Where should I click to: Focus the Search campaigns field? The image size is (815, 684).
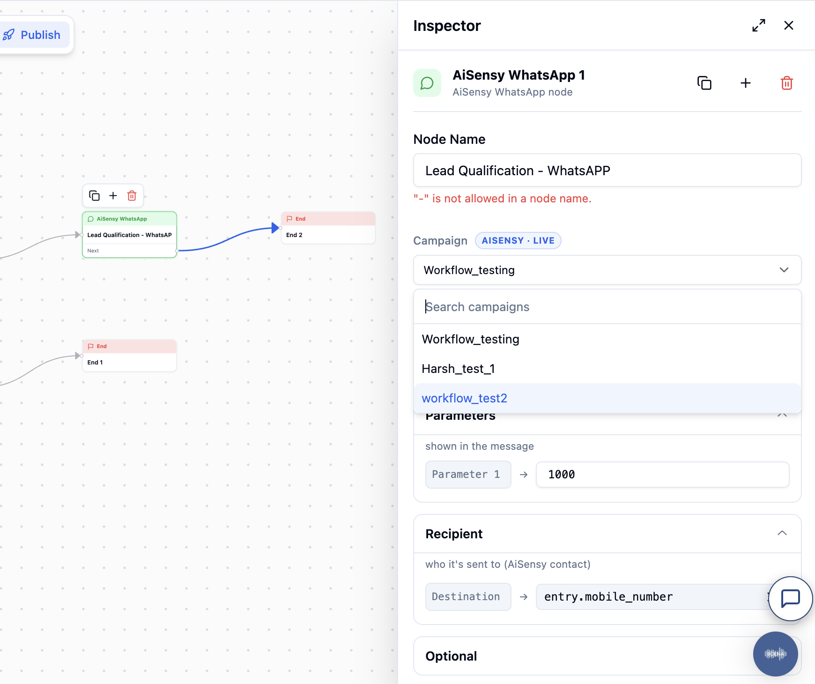pyautogui.click(x=607, y=307)
